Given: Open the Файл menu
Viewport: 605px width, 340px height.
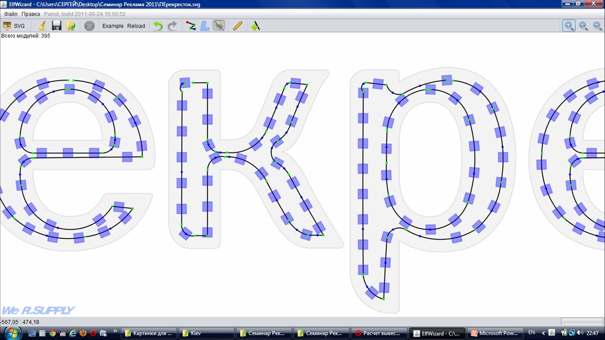Looking at the screenshot, I should (11, 14).
